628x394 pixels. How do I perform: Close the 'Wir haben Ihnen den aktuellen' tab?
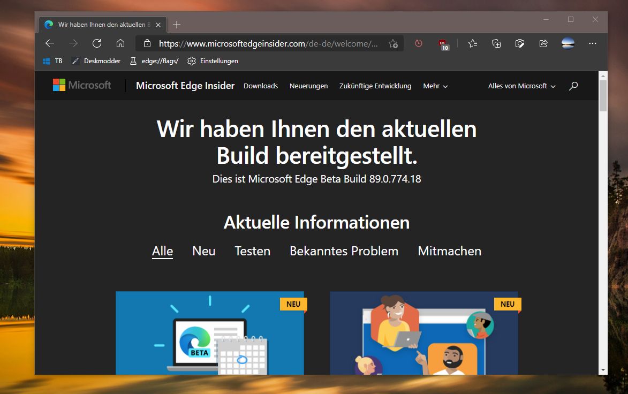(158, 25)
